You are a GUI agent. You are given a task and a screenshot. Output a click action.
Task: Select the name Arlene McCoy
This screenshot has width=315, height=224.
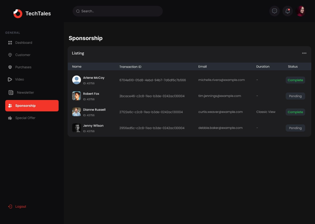[94, 78]
